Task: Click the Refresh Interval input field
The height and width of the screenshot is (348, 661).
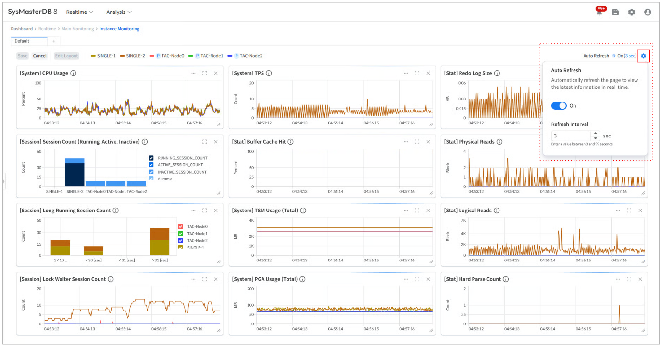Action: tap(571, 136)
